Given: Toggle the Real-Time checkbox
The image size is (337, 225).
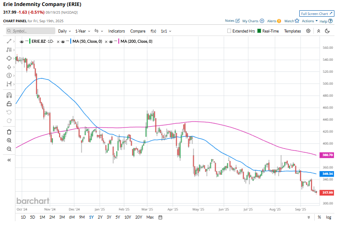Looking at the screenshot, I should coord(259,31).
